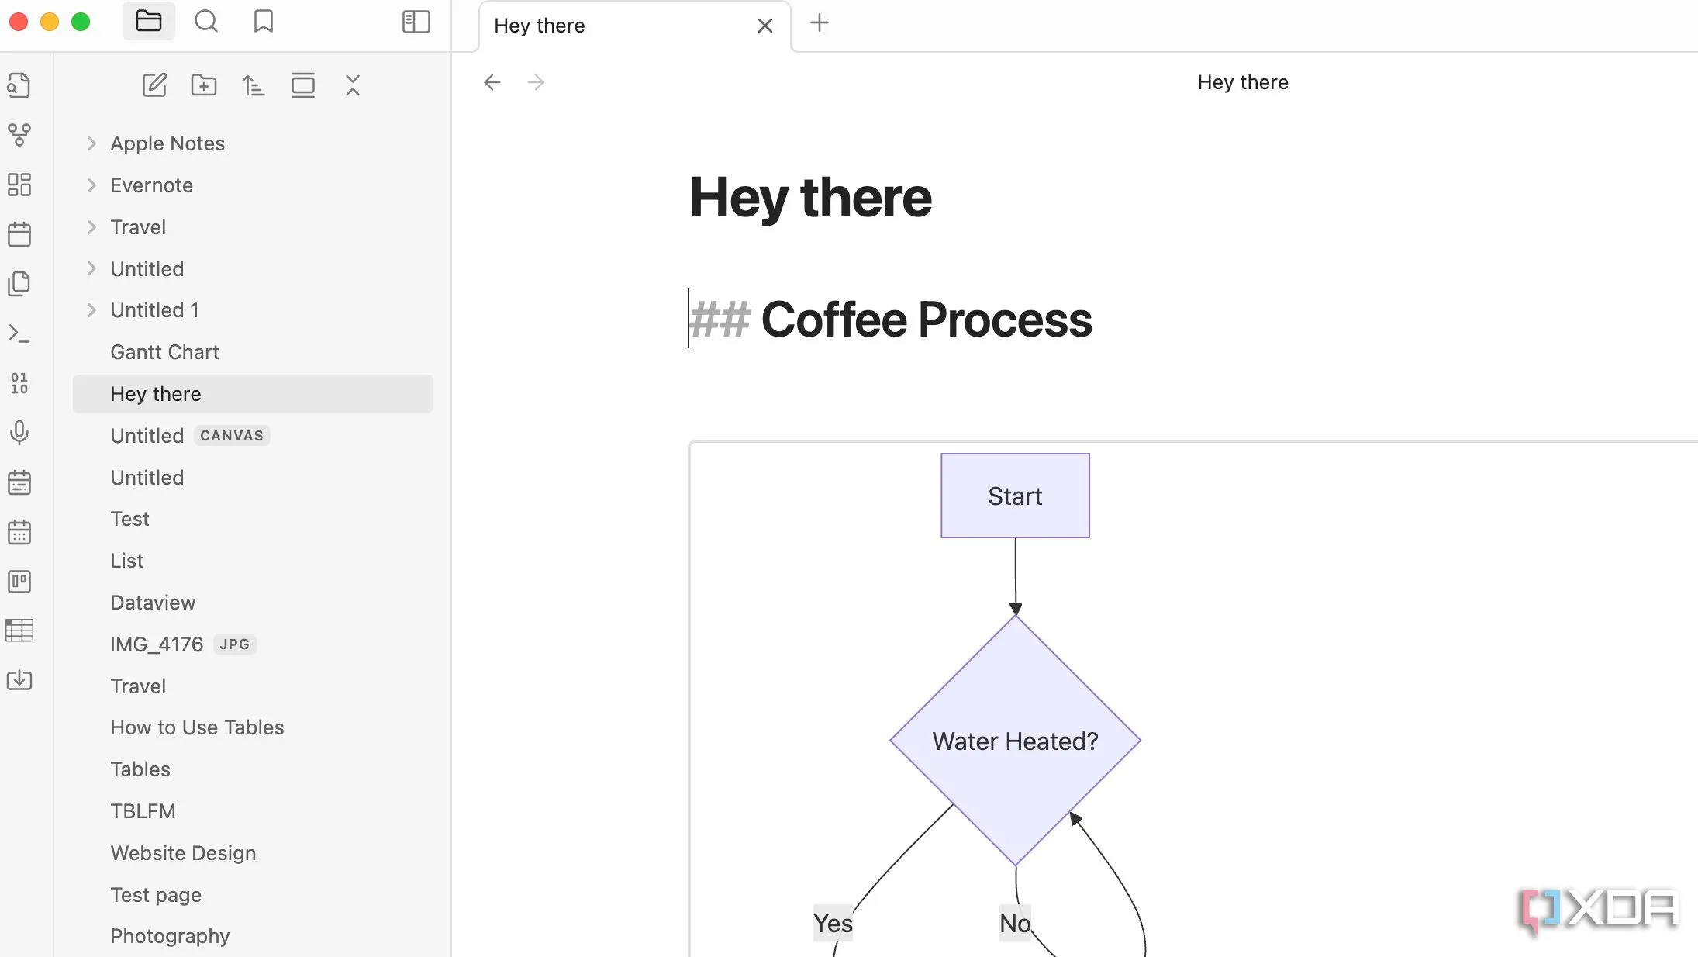Open command palette ribbon icon
This screenshot has width=1698, height=957.
click(x=19, y=333)
